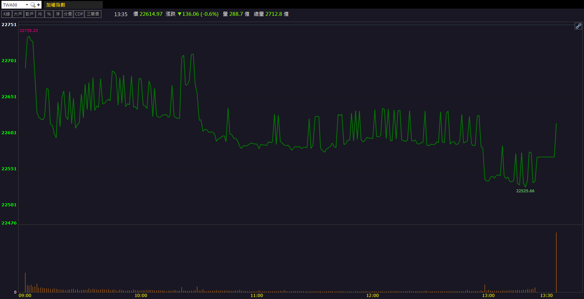The height and width of the screenshot is (299, 584).
Task: Toggle the 均 average line
Action: [40, 14]
